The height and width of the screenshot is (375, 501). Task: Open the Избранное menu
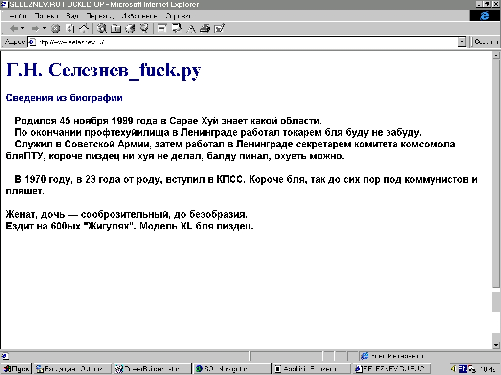coord(139,16)
